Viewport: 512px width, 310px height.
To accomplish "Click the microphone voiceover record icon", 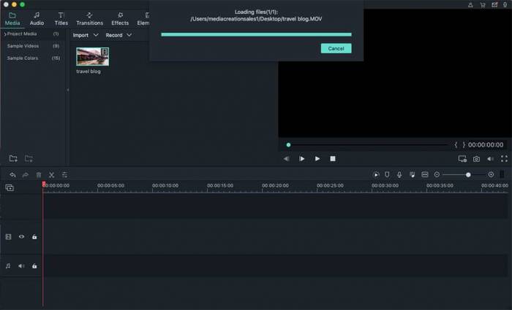I will pos(399,175).
